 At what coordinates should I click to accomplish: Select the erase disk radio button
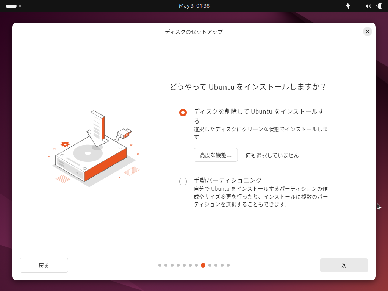[183, 113]
